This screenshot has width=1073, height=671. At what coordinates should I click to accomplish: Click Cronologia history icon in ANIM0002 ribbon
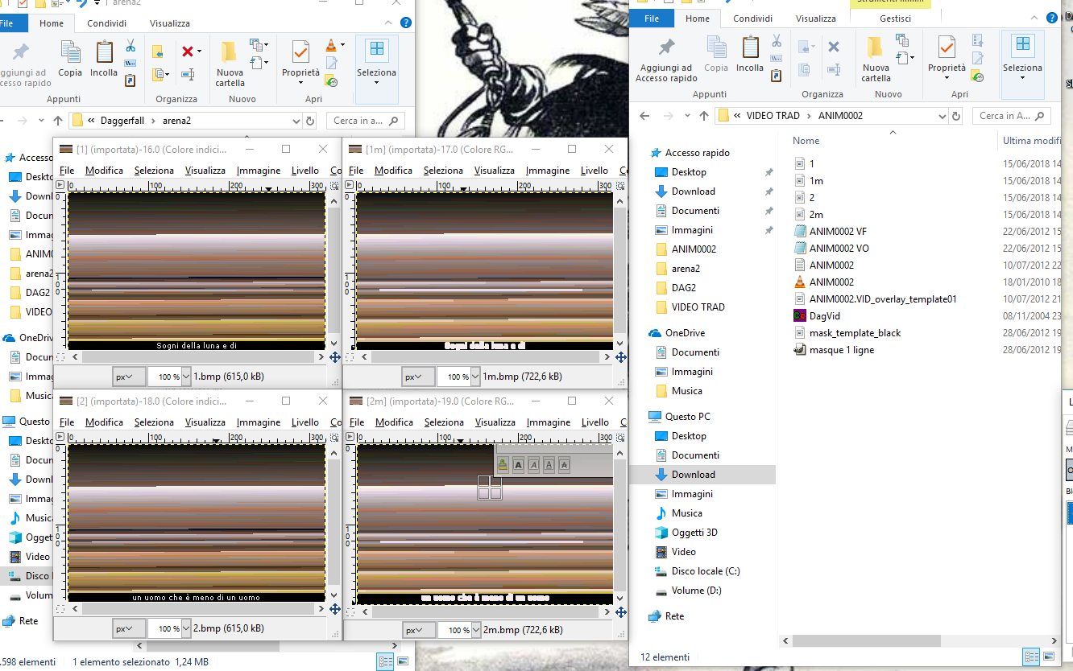[977, 76]
